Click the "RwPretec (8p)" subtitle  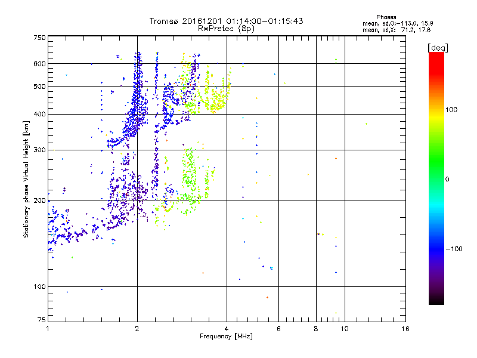[226, 29]
